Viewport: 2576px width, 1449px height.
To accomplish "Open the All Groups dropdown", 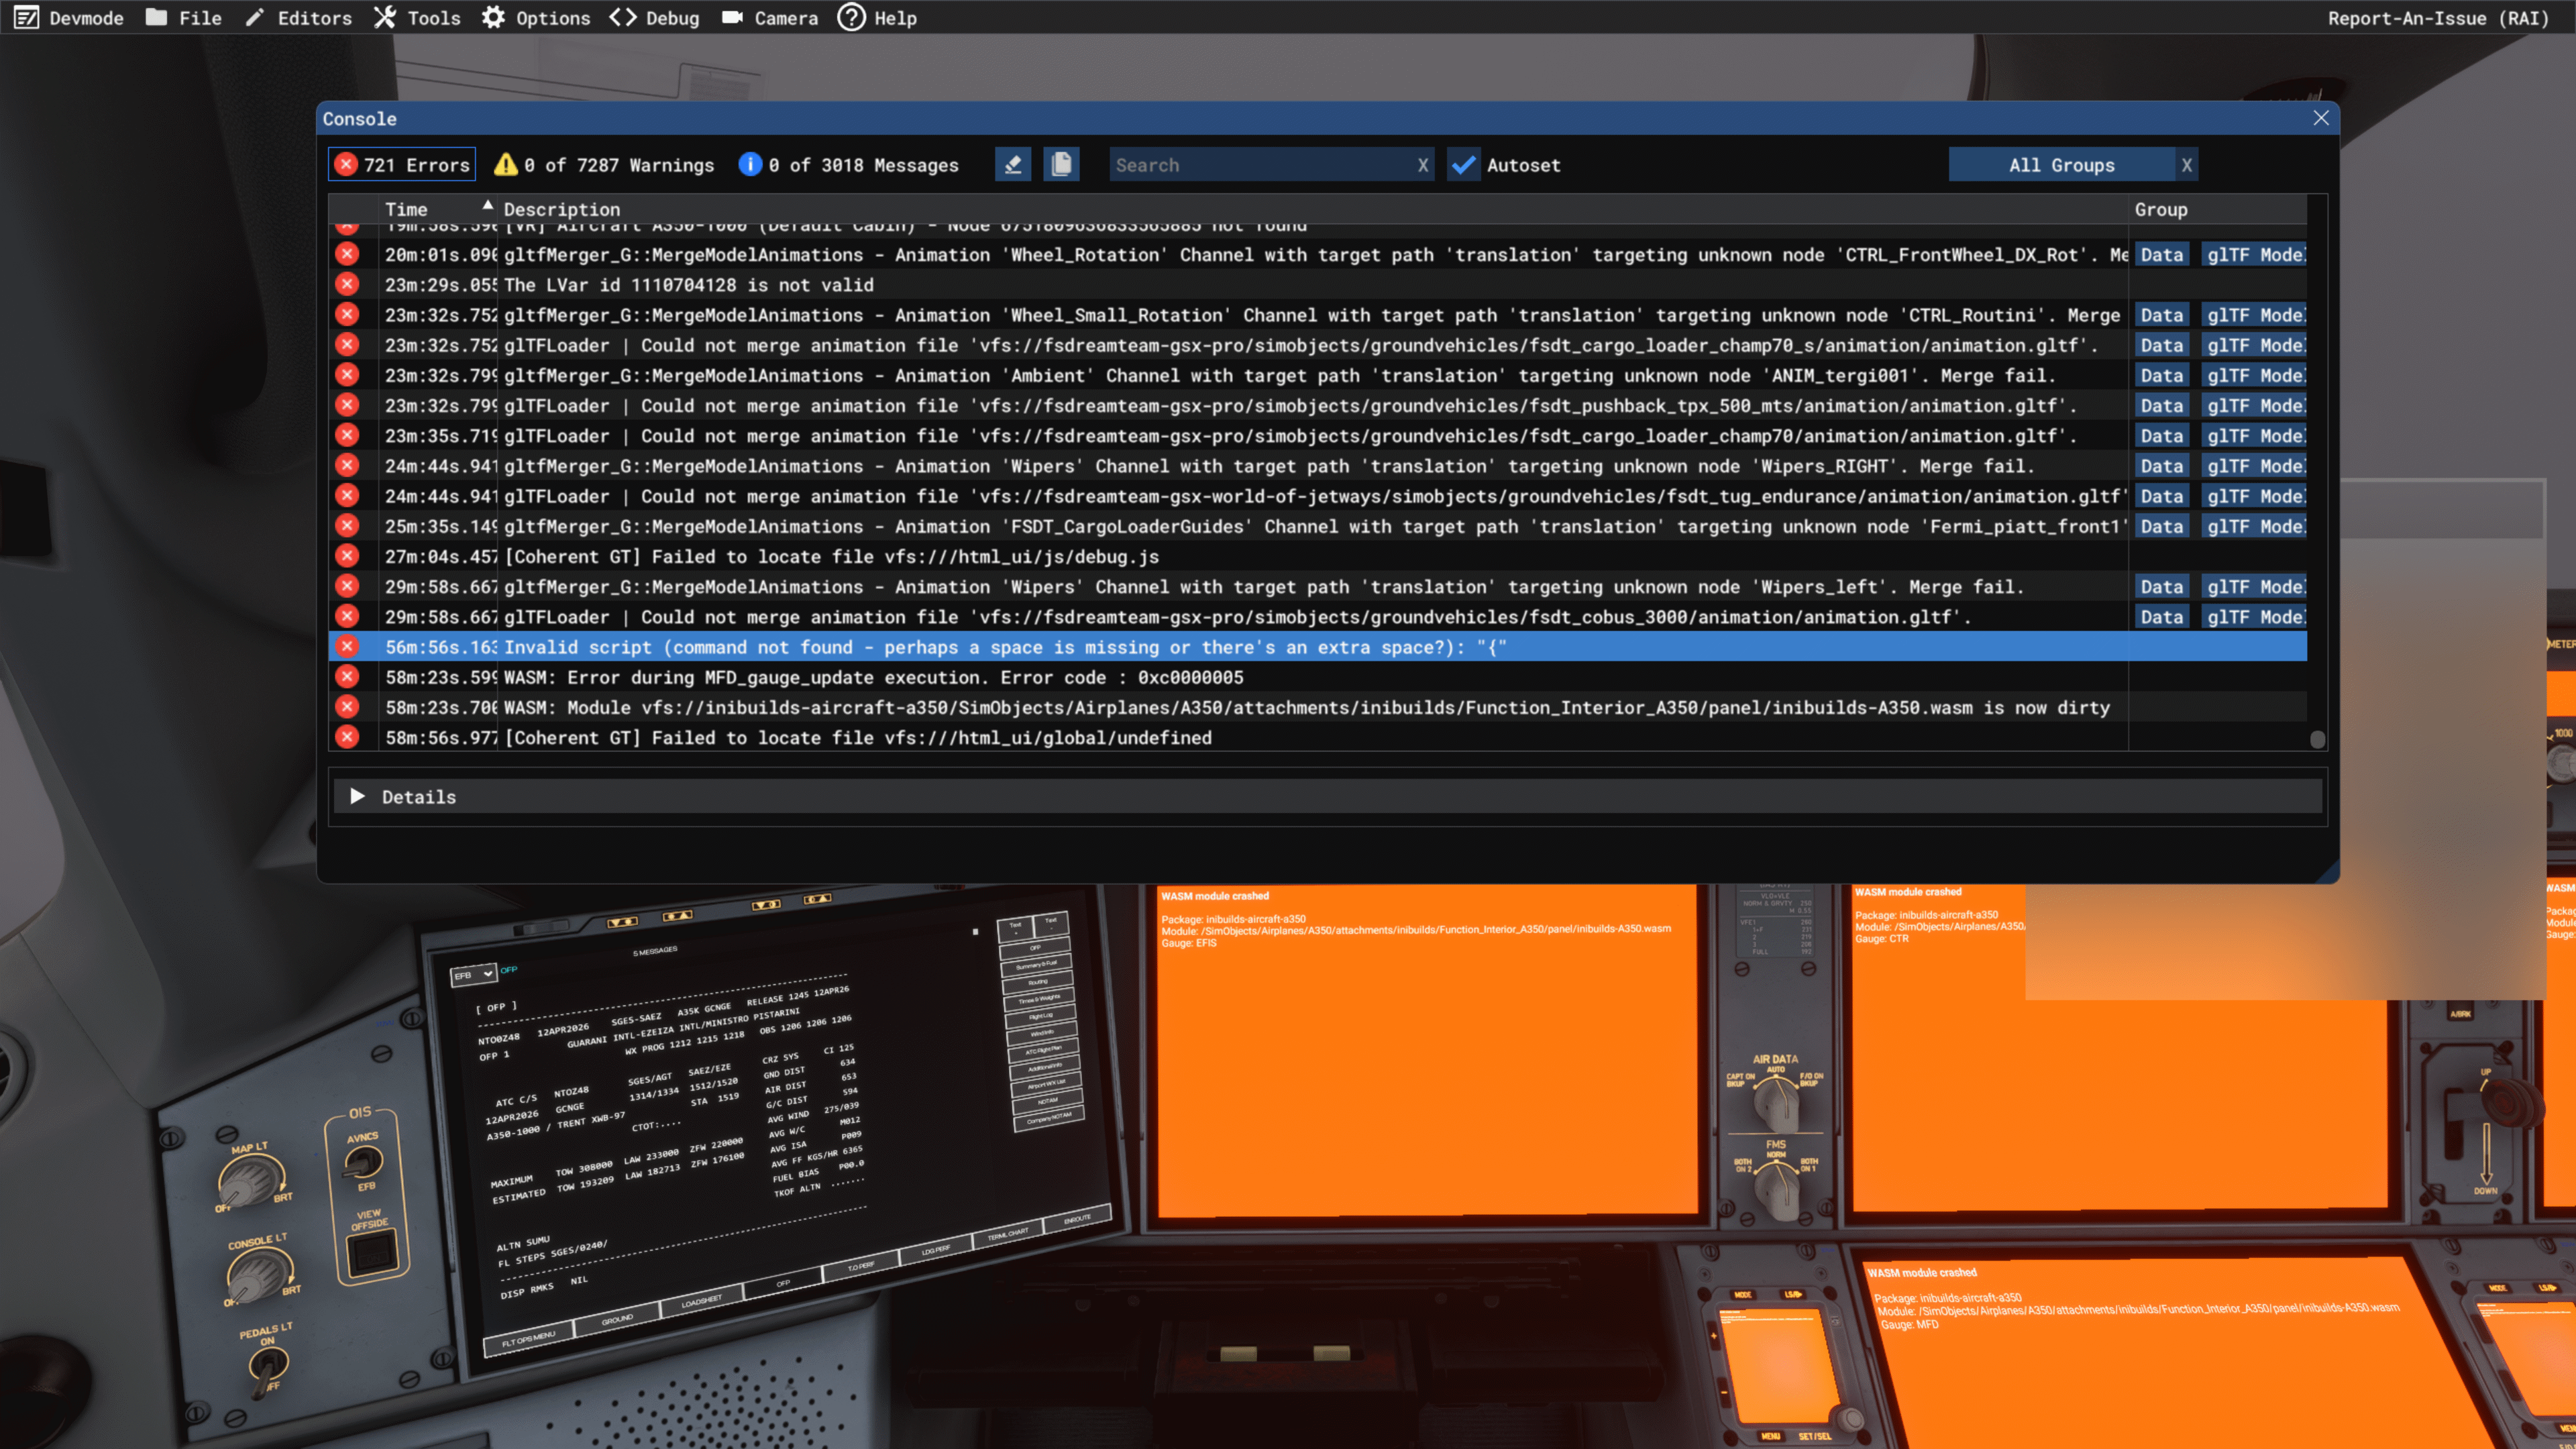I will click(2060, 165).
